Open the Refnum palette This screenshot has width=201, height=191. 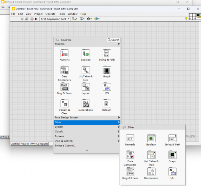coord(107,105)
